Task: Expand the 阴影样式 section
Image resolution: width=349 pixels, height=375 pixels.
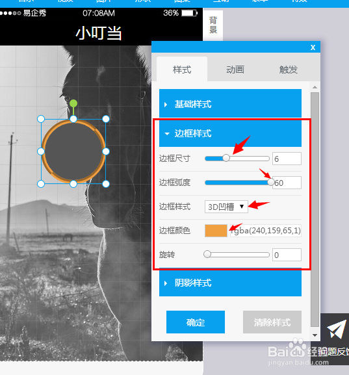Action: click(x=230, y=283)
